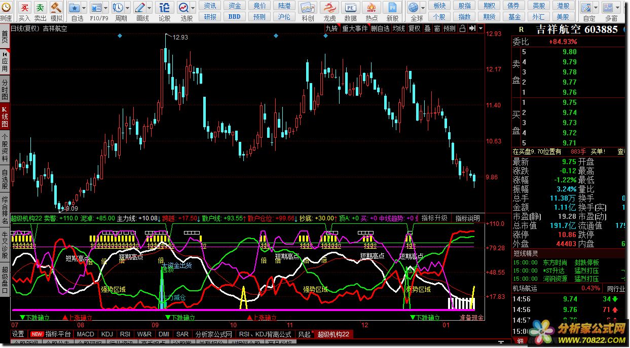Toggle the 预测 forecast overlay
630x348 pixels.
pos(449,29)
